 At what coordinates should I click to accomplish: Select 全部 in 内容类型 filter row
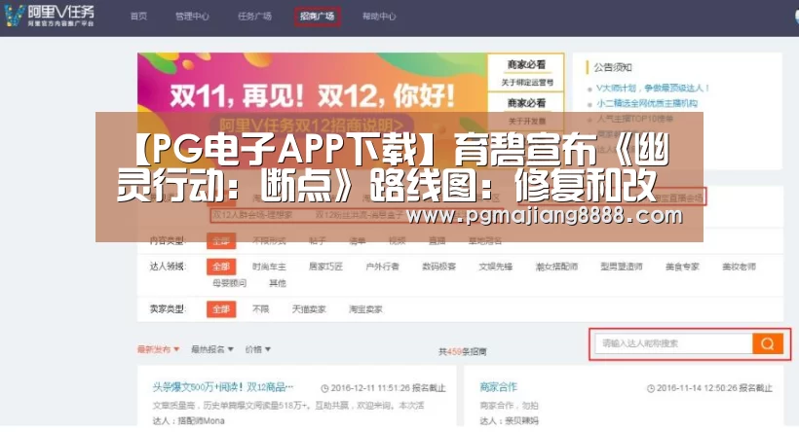pos(221,240)
